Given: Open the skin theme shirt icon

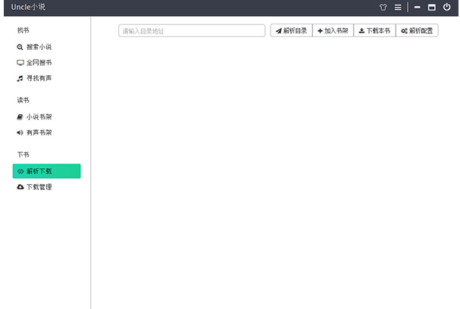Looking at the screenshot, I should click(x=383, y=8).
